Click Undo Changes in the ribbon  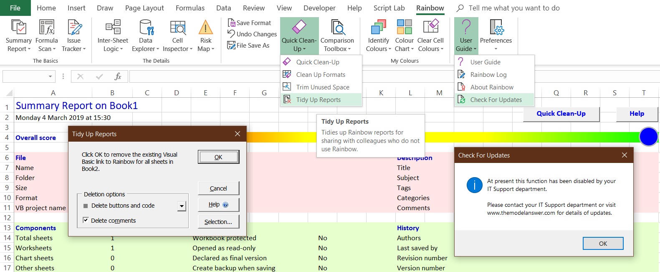(252, 34)
